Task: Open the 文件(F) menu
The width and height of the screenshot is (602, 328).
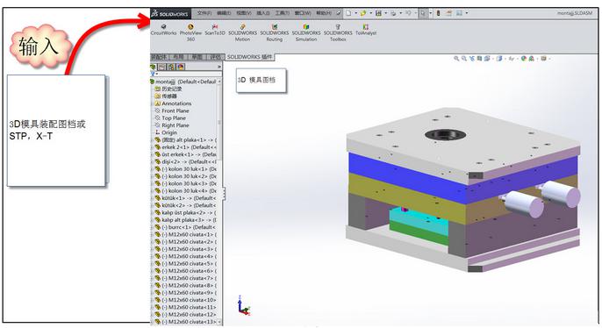Action: click(204, 13)
